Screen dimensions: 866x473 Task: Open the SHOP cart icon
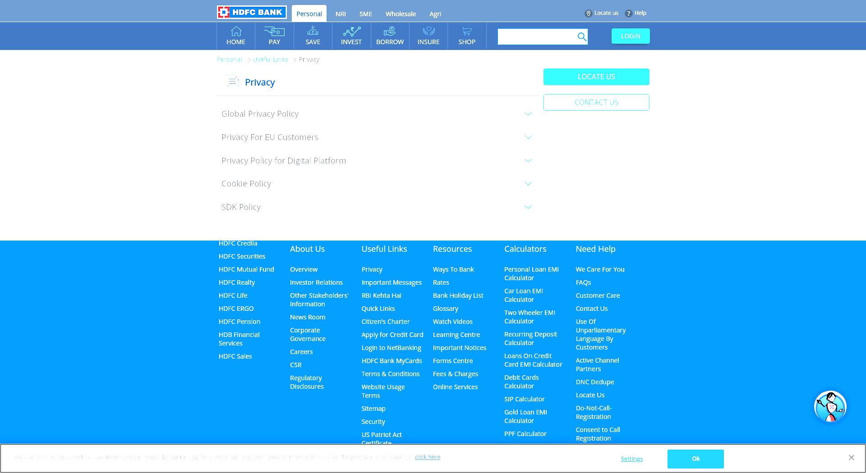pos(467,31)
